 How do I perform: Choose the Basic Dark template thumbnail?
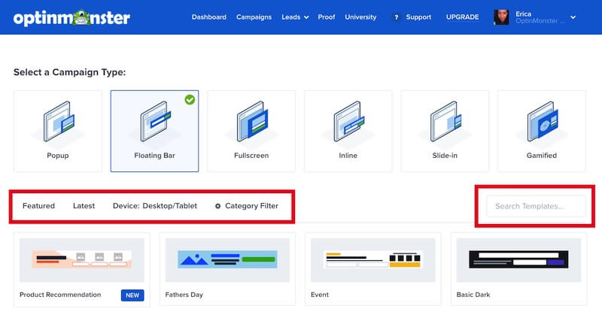pyautogui.click(x=518, y=260)
